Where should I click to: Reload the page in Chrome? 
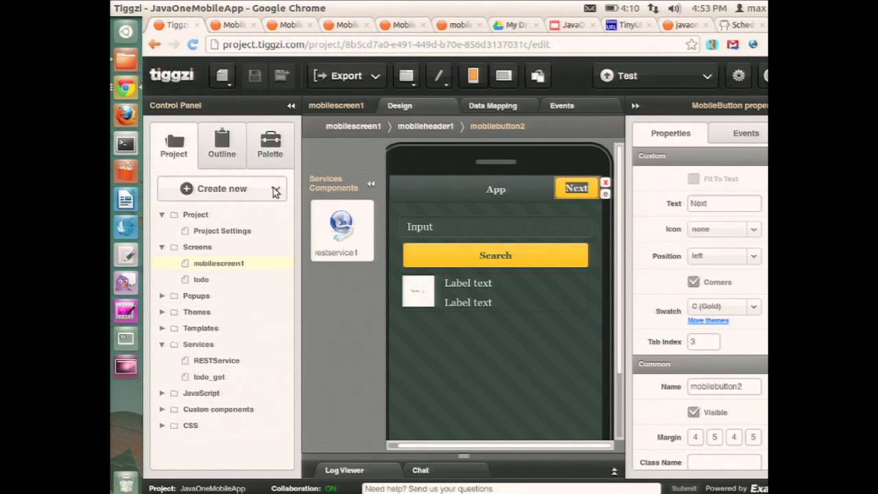[193, 45]
